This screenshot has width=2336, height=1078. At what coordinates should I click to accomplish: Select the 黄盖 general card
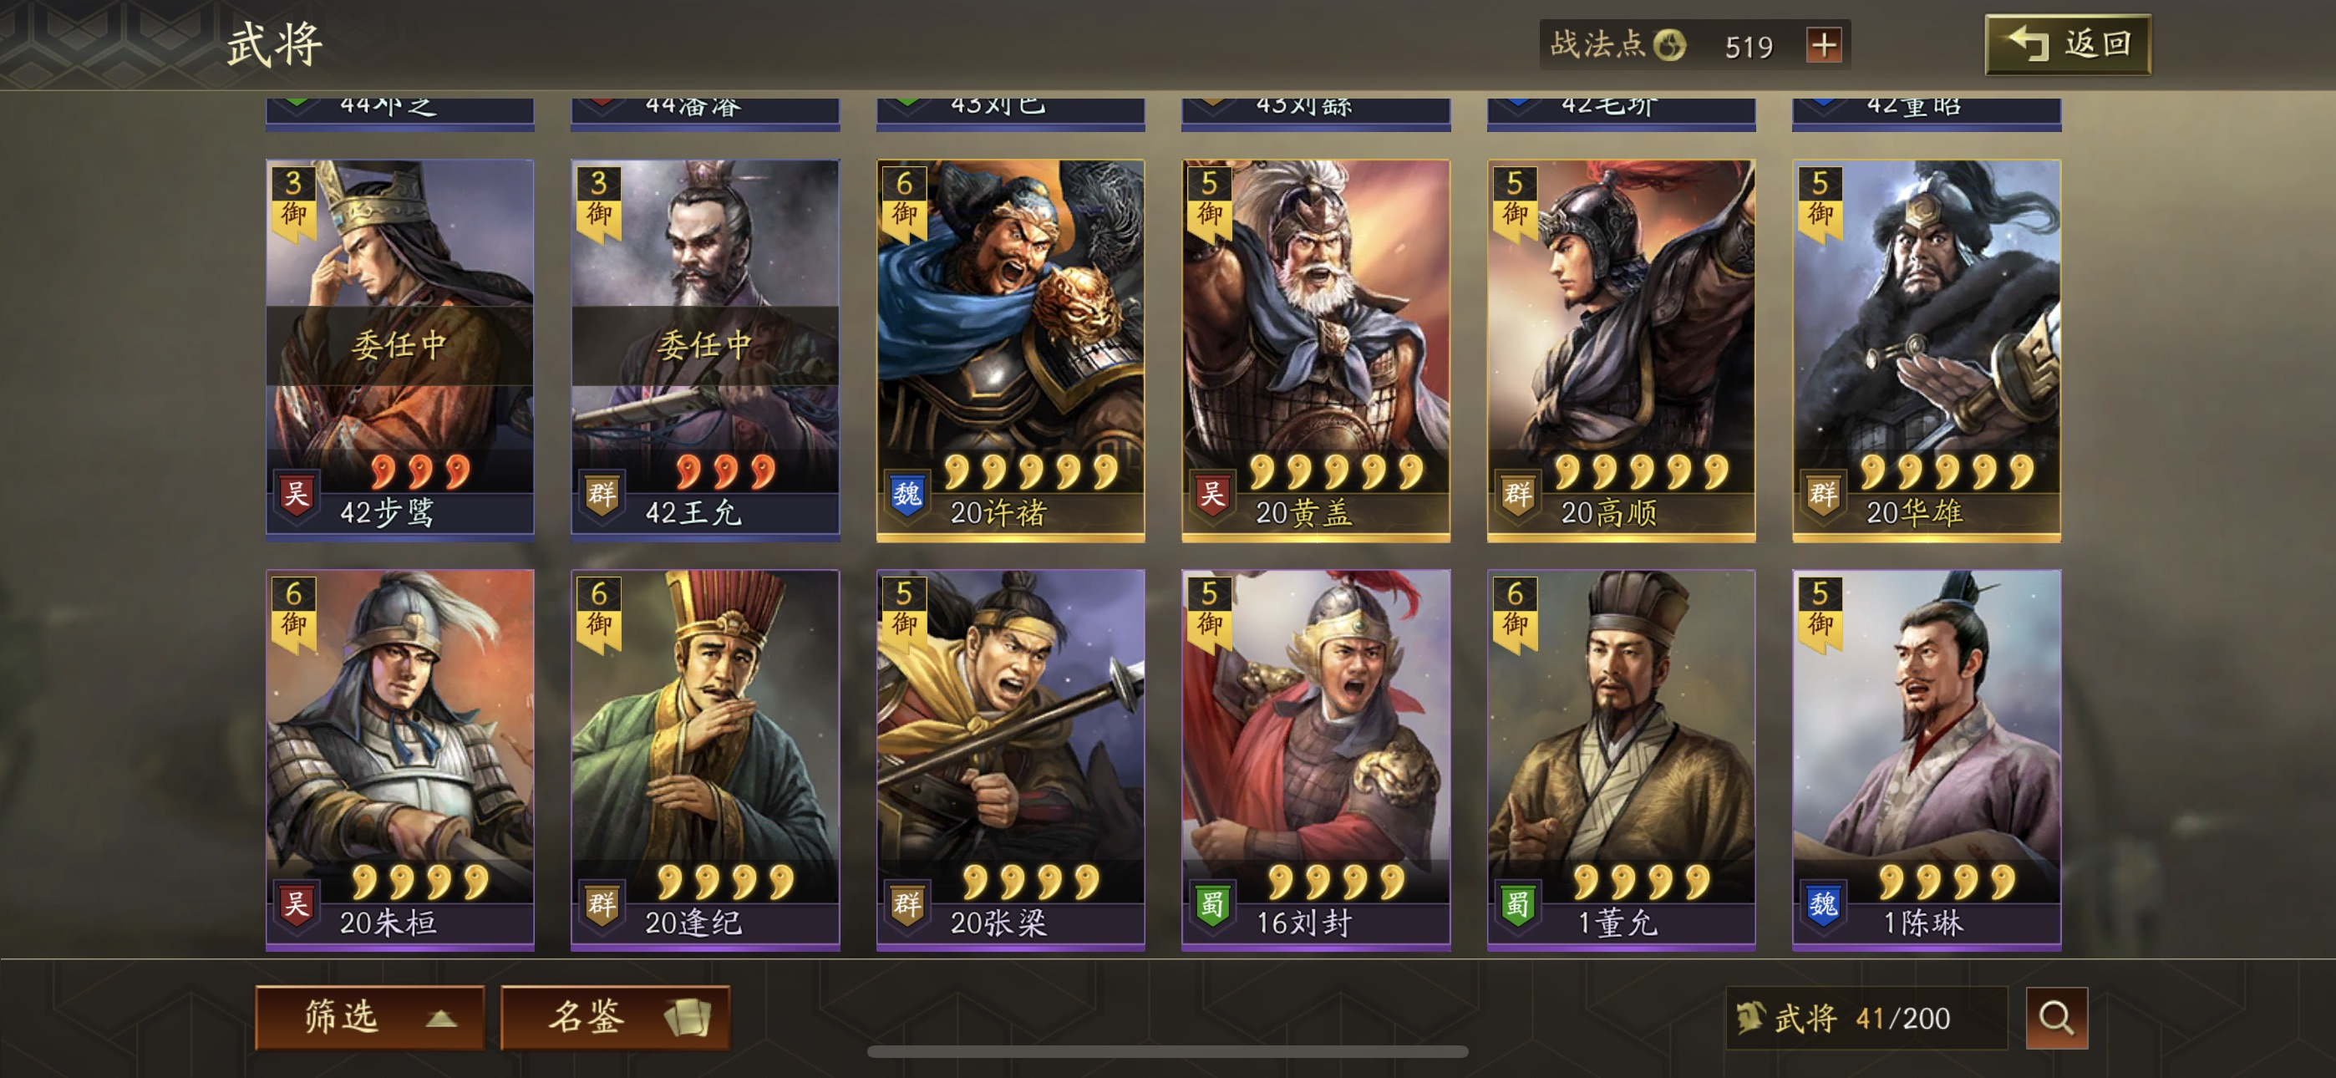point(1316,350)
